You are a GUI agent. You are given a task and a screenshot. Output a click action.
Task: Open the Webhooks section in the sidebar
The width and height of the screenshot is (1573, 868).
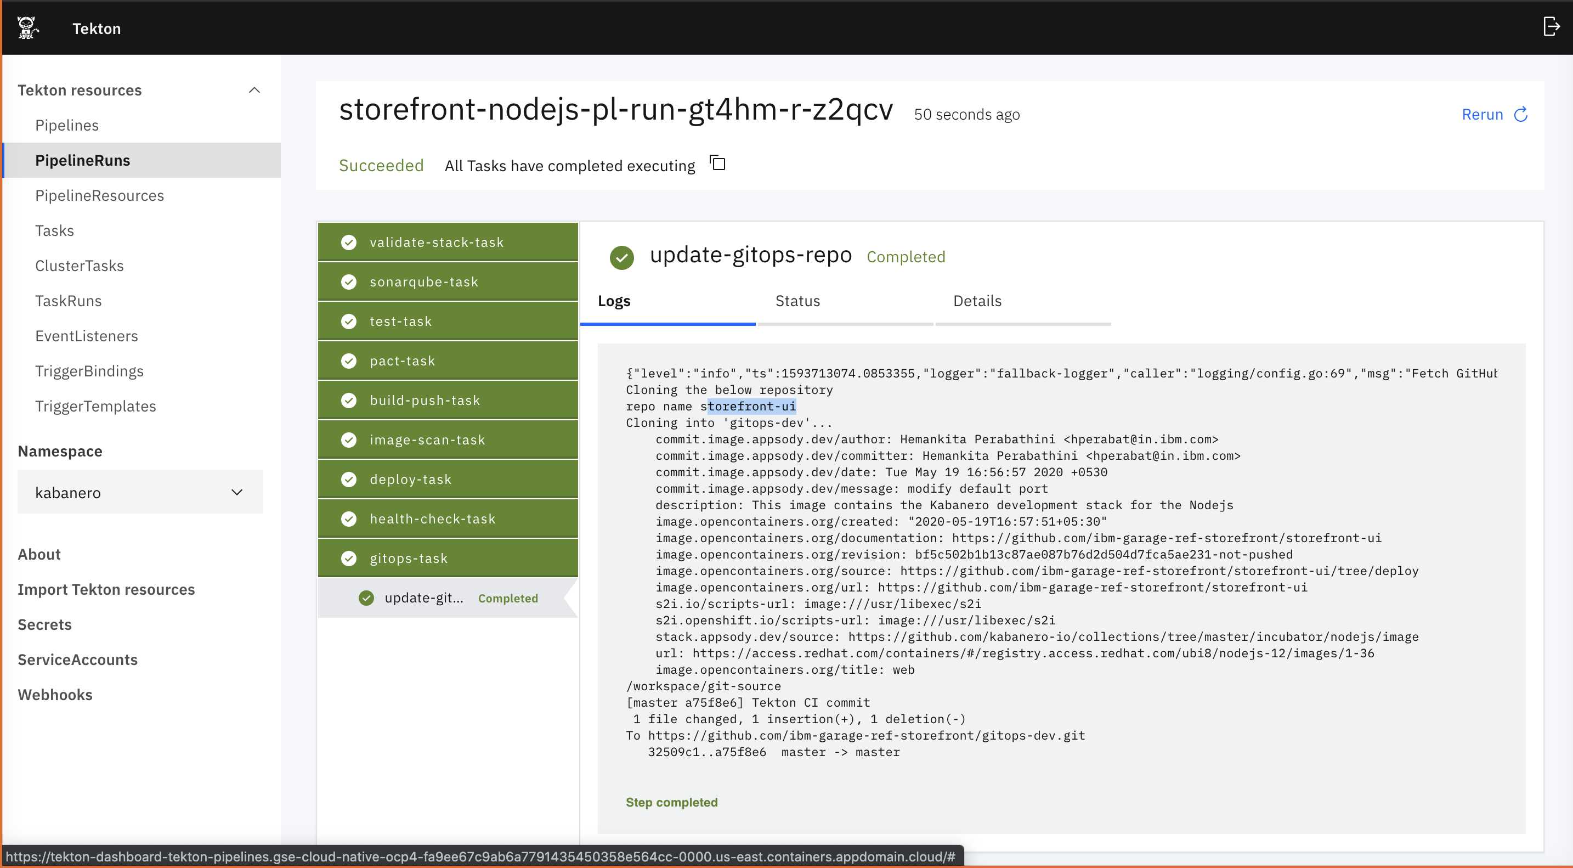click(55, 695)
